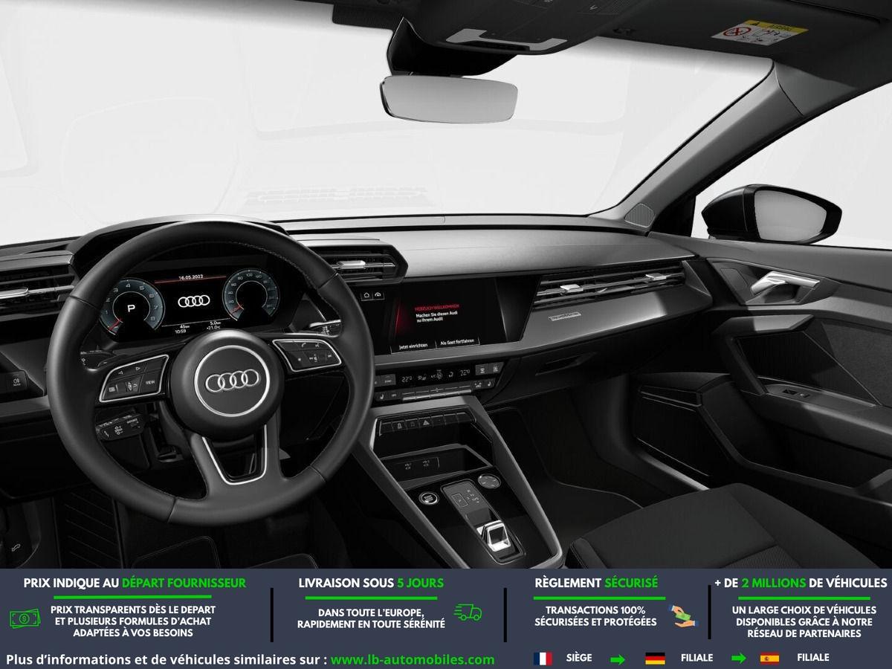
Task: Click the 'DANS TOUTE L'EUROPE' delivery text
Action: [371, 618]
